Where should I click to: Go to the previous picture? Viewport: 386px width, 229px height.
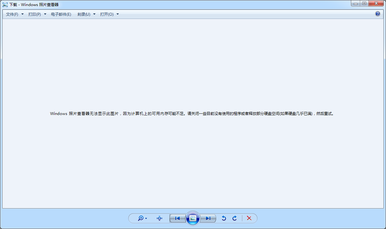point(178,218)
